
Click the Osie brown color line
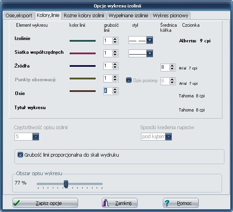(83, 91)
